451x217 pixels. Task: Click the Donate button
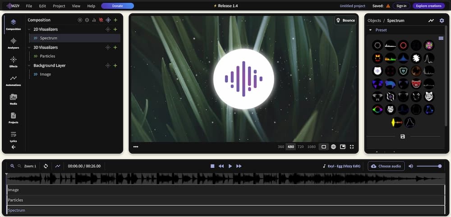click(117, 6)
